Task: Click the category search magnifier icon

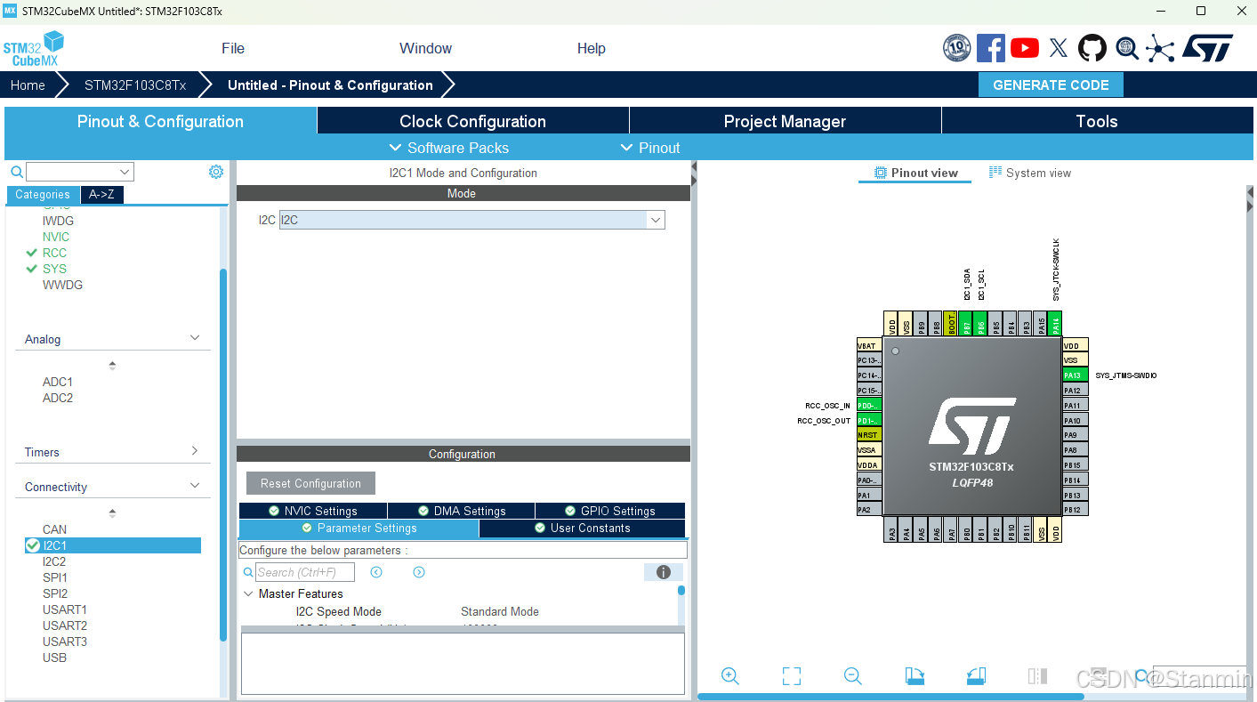Action: [16, 172]
